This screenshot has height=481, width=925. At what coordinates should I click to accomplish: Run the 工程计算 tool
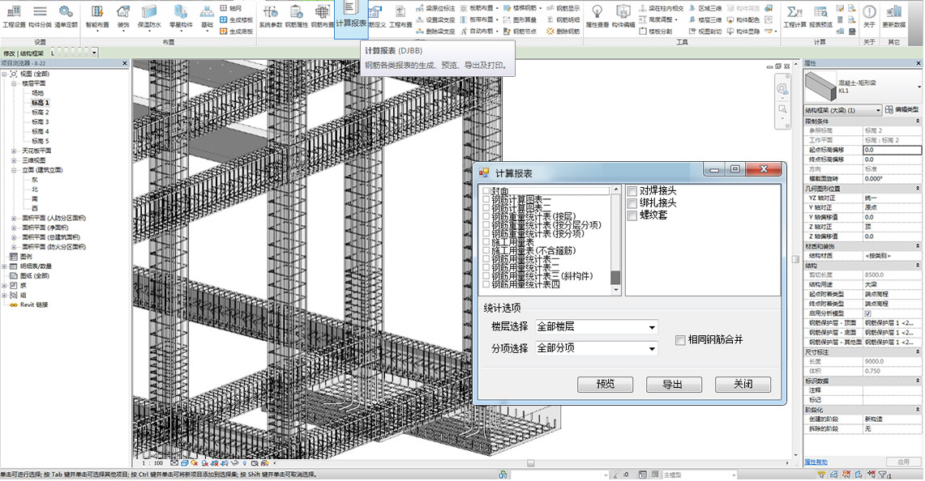click(794, 13)
